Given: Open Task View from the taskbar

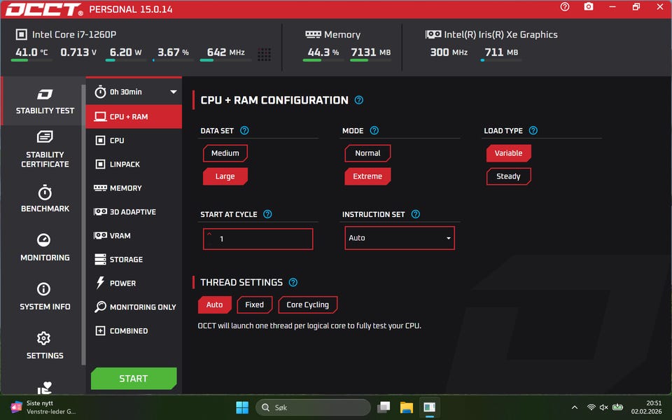Looking at the screenshot, I should pos(384,407).
